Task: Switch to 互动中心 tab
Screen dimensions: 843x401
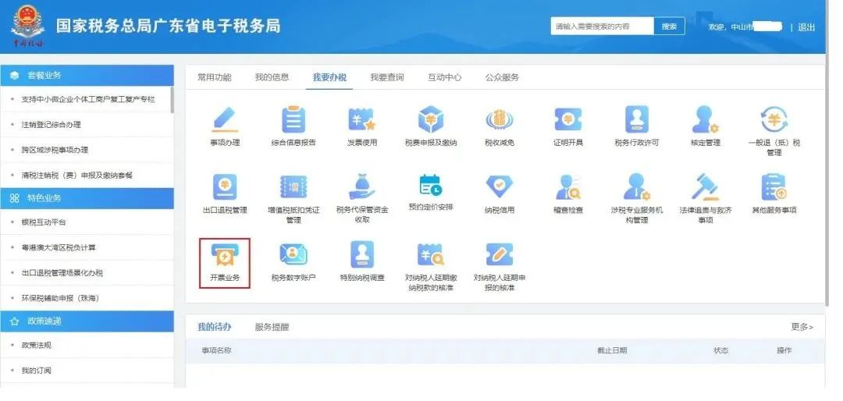Action: (445, 77)
